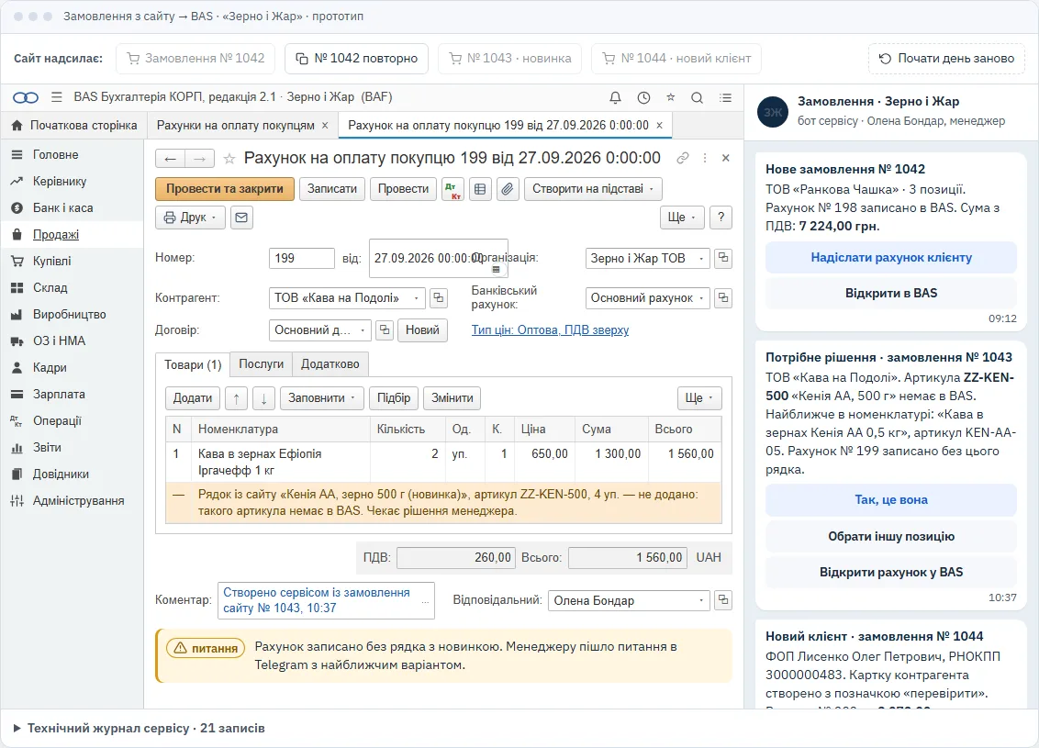Close the Рахунки на оплату покупцям tab
The height and width of the screenshot is (748, 1039).
click(x=325, y=125)
